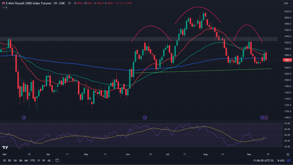Viewport: 293px width, 165px height.
Task: Click the contract rollover marker near June
Action: (x=145, y=117)
